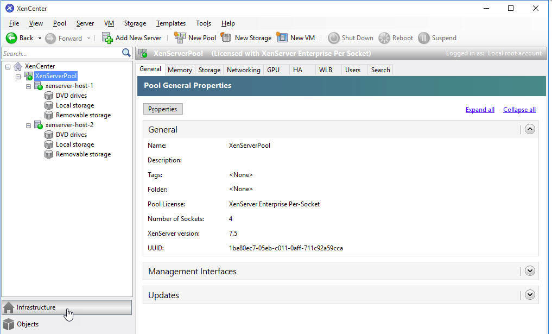
Task: Collapse the XenCenter root tree node
Action: click(8, 67)
